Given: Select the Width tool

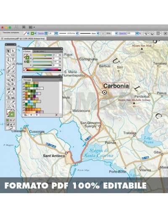Looking at the screenshot, I should (8, 80).
